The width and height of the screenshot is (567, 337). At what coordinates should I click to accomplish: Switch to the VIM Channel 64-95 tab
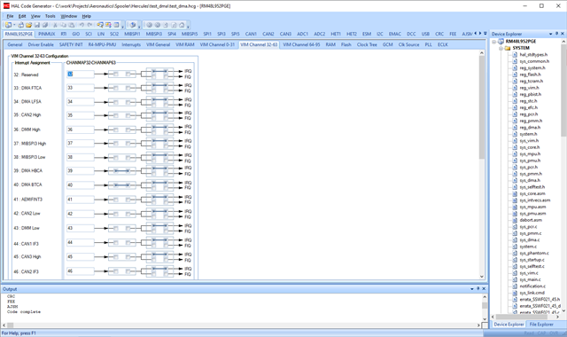(301, 44)
